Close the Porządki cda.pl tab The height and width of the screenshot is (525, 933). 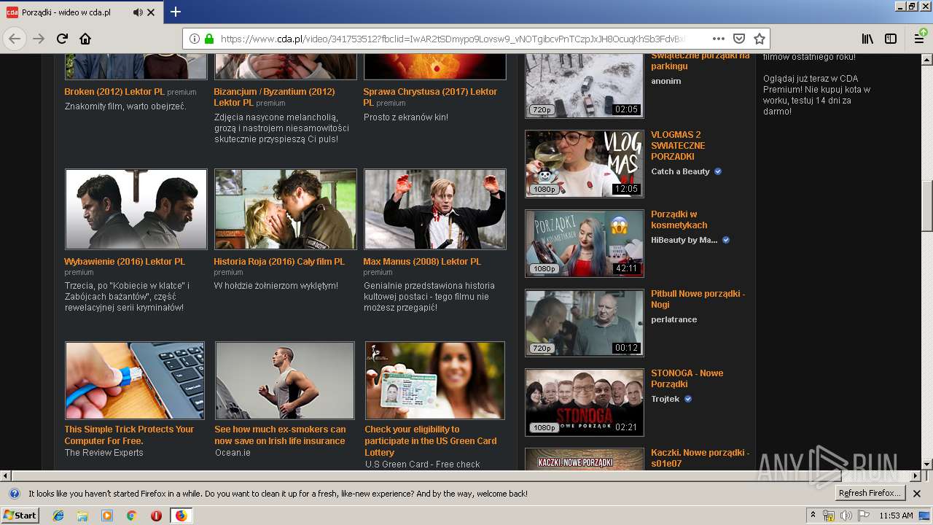tap(151, 12)
